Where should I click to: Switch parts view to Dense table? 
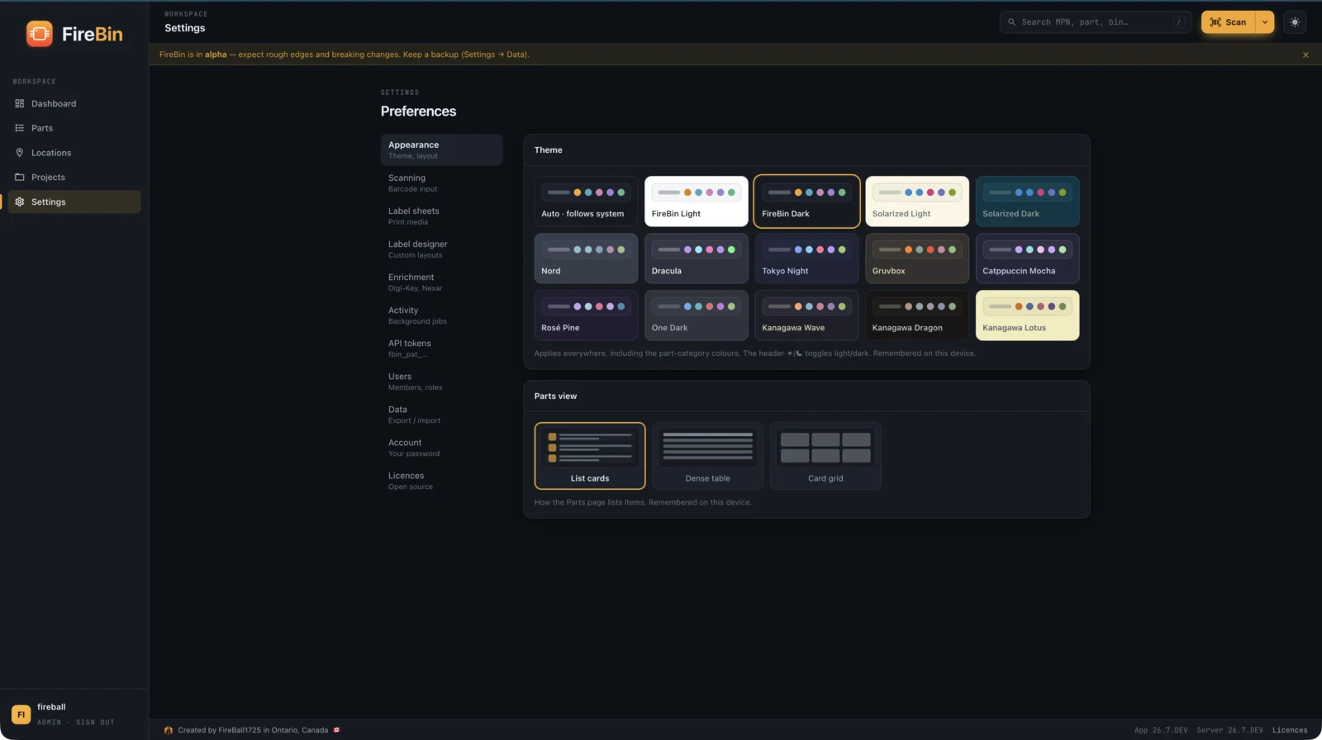coord(708,456)
